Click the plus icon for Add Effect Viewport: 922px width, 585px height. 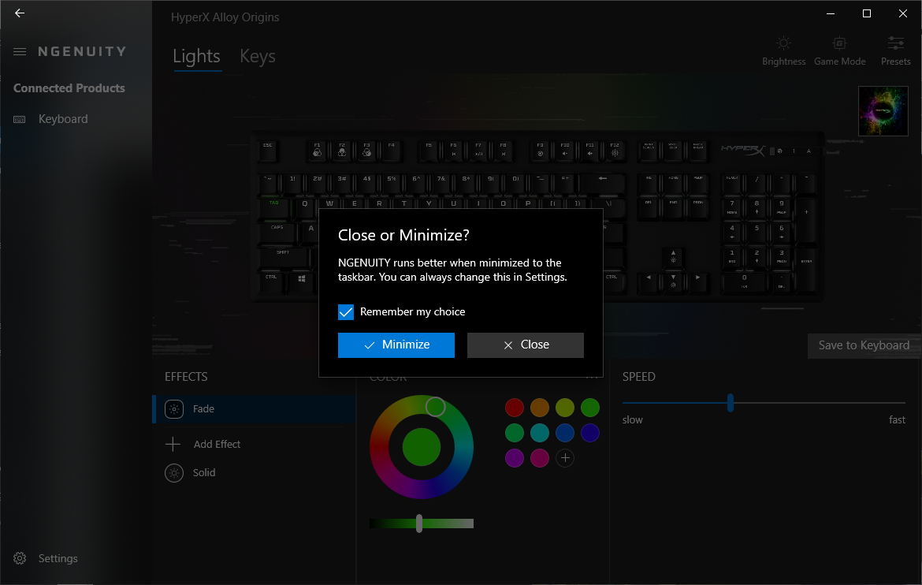[x=173, y=444]
